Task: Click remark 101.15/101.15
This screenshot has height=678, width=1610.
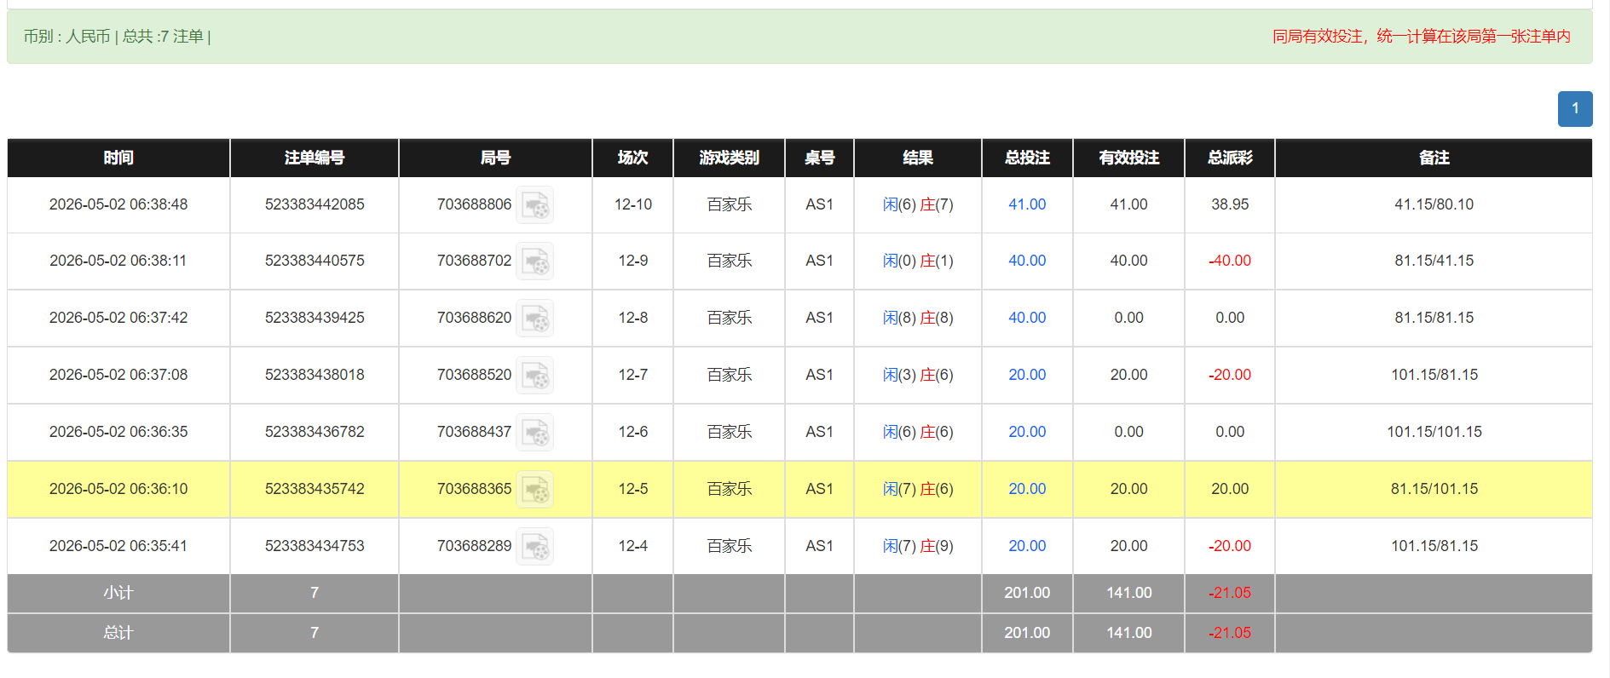Action: click(x=1434, y=432)
